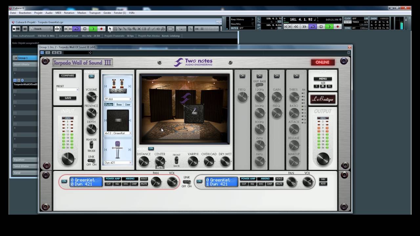
Task: Select Bass cabinet tab
Action: coord(119,105)
